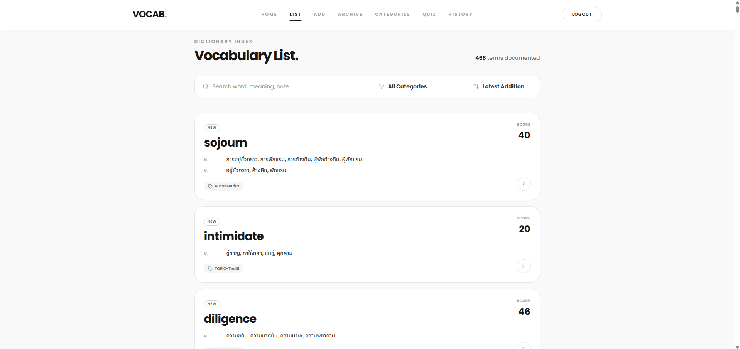This screenshot has width=740, height=349.
Task: Click the travel category tag on sojourn
Action: (x=223, y=186)
